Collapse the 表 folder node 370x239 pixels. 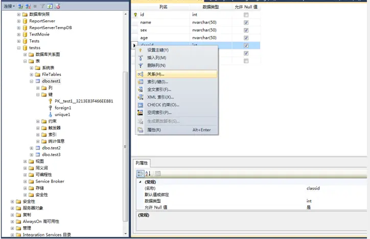25,61
